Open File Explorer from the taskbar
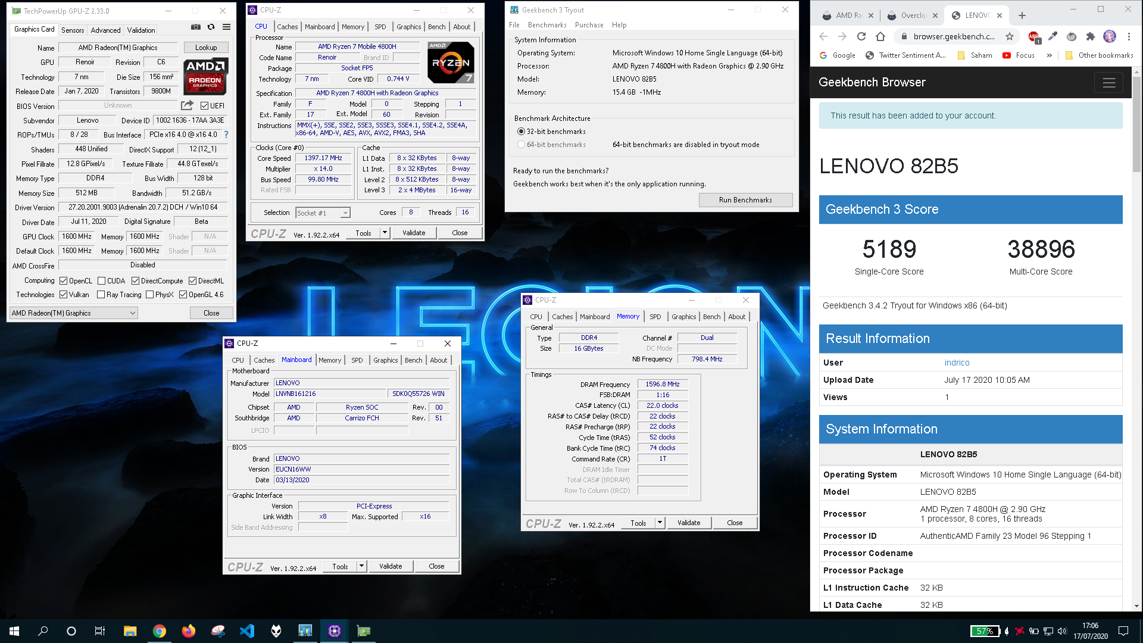The height and width of the screenshot is (643, 1143). click(130, 631)
